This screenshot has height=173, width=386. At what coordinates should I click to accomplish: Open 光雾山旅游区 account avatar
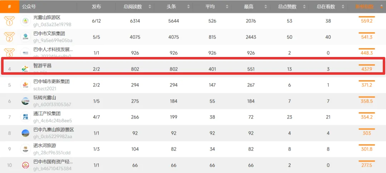pos(25,21)
